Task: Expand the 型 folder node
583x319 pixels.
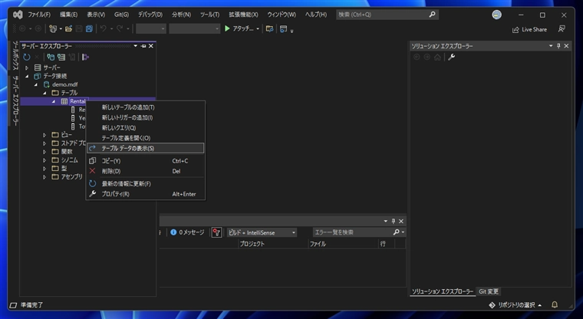Action: coord(44,169)
